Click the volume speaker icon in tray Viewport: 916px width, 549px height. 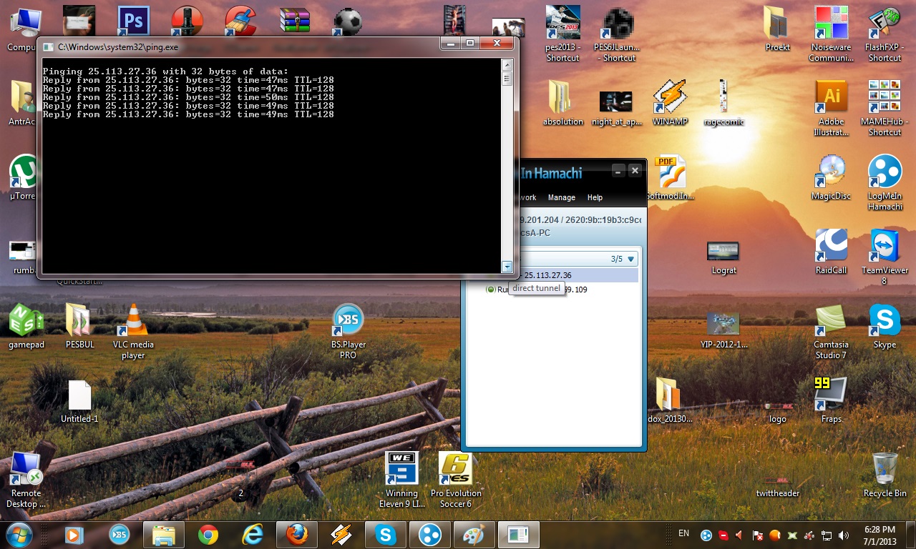[844, 535]
